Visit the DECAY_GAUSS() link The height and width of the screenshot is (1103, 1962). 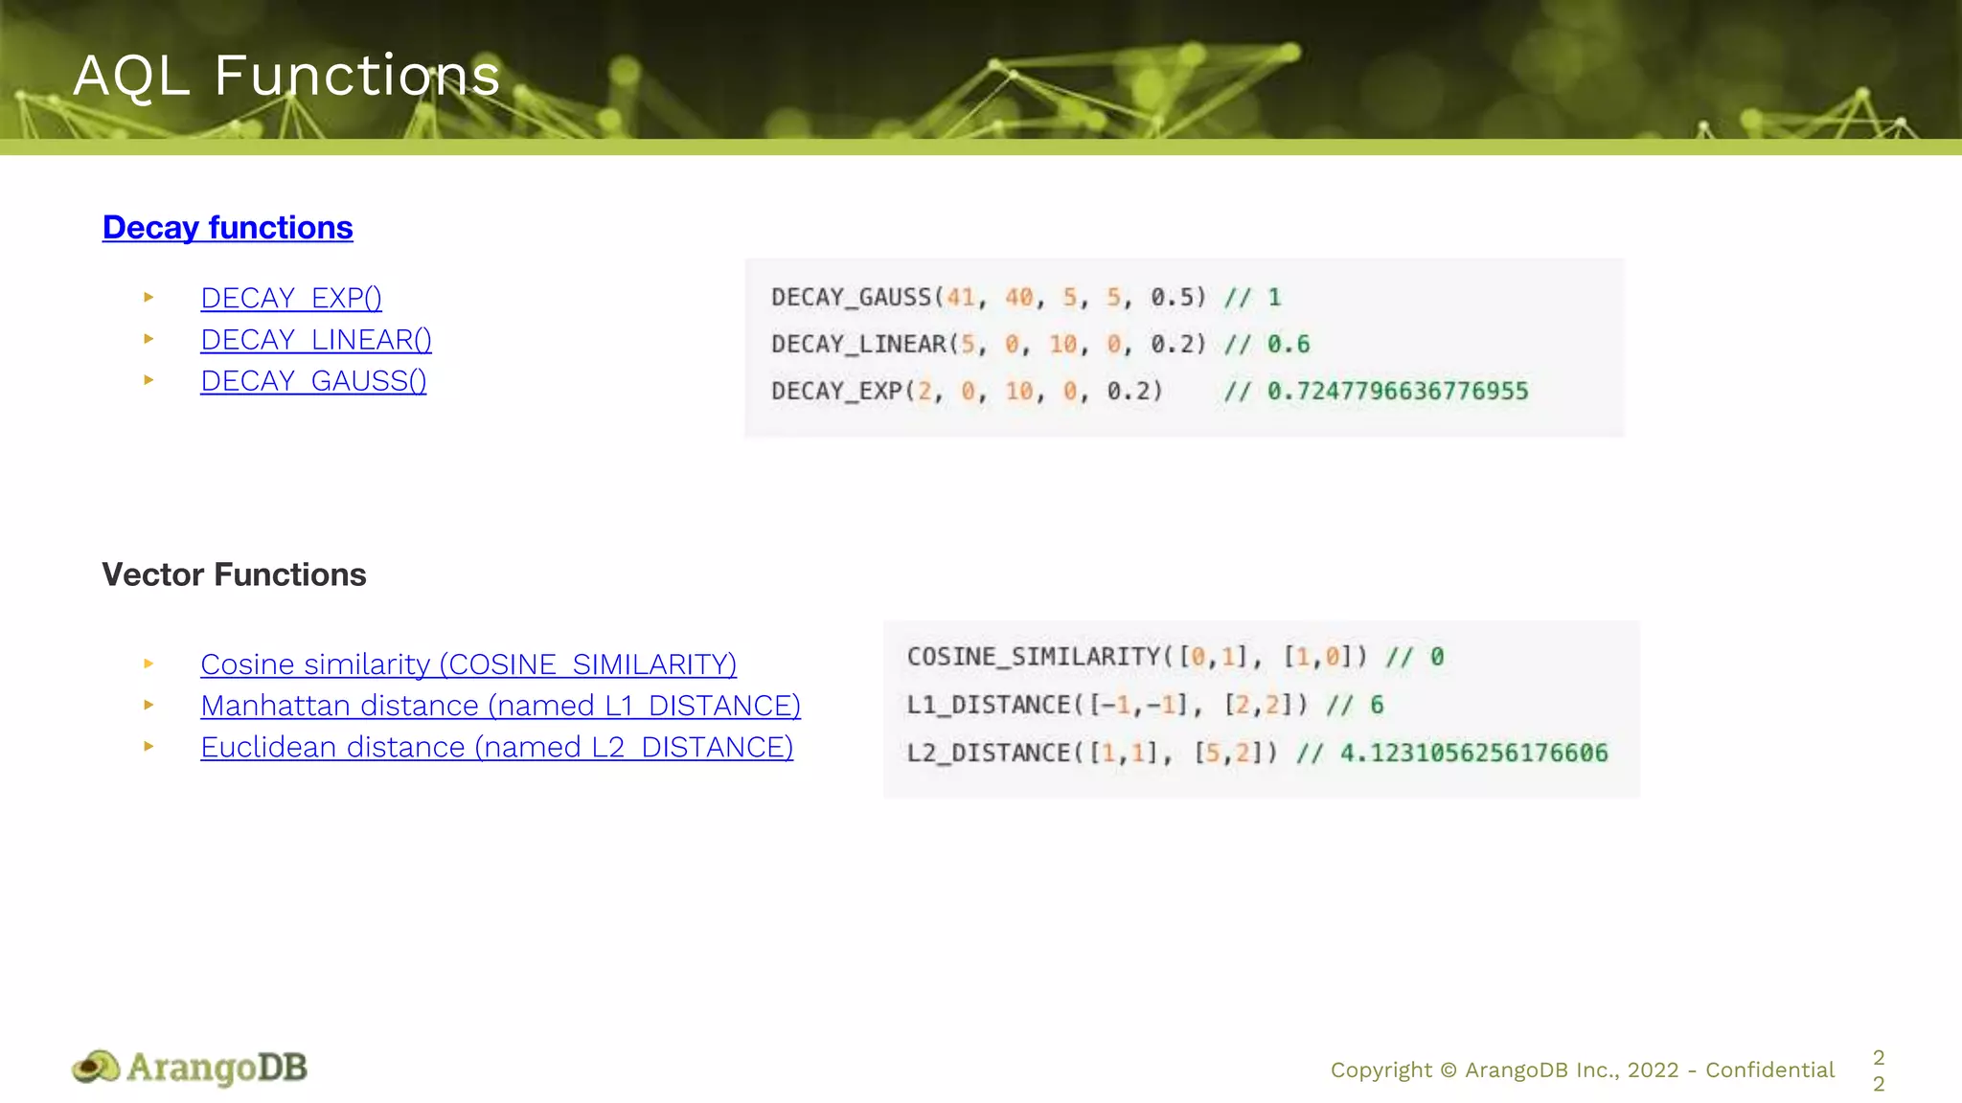coord(313,381)
